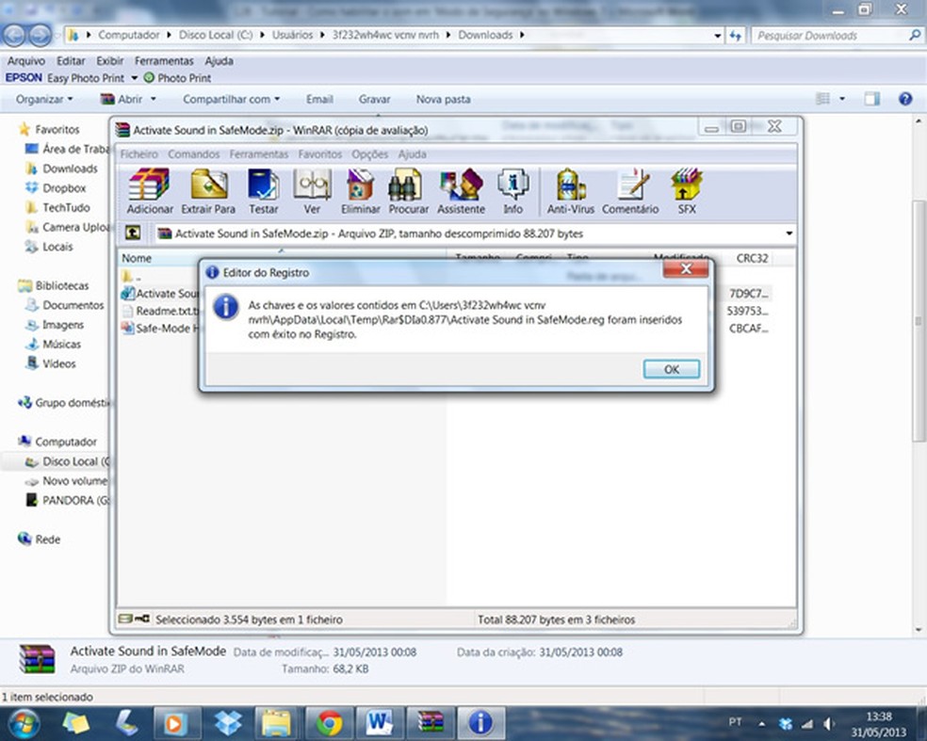Open the Organizar dropdown
This screenshot has width=927, height=741.
pyautogui.click(x=44, y=99)
